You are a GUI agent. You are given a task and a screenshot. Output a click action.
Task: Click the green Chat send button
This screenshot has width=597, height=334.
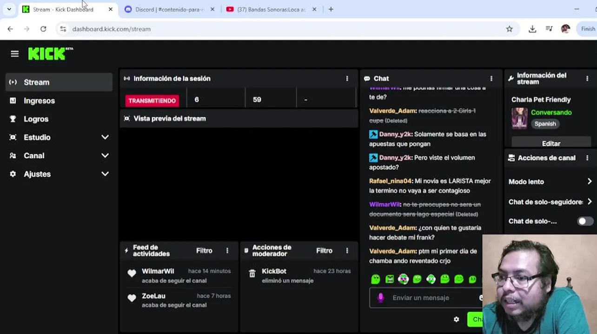[475, 319]
